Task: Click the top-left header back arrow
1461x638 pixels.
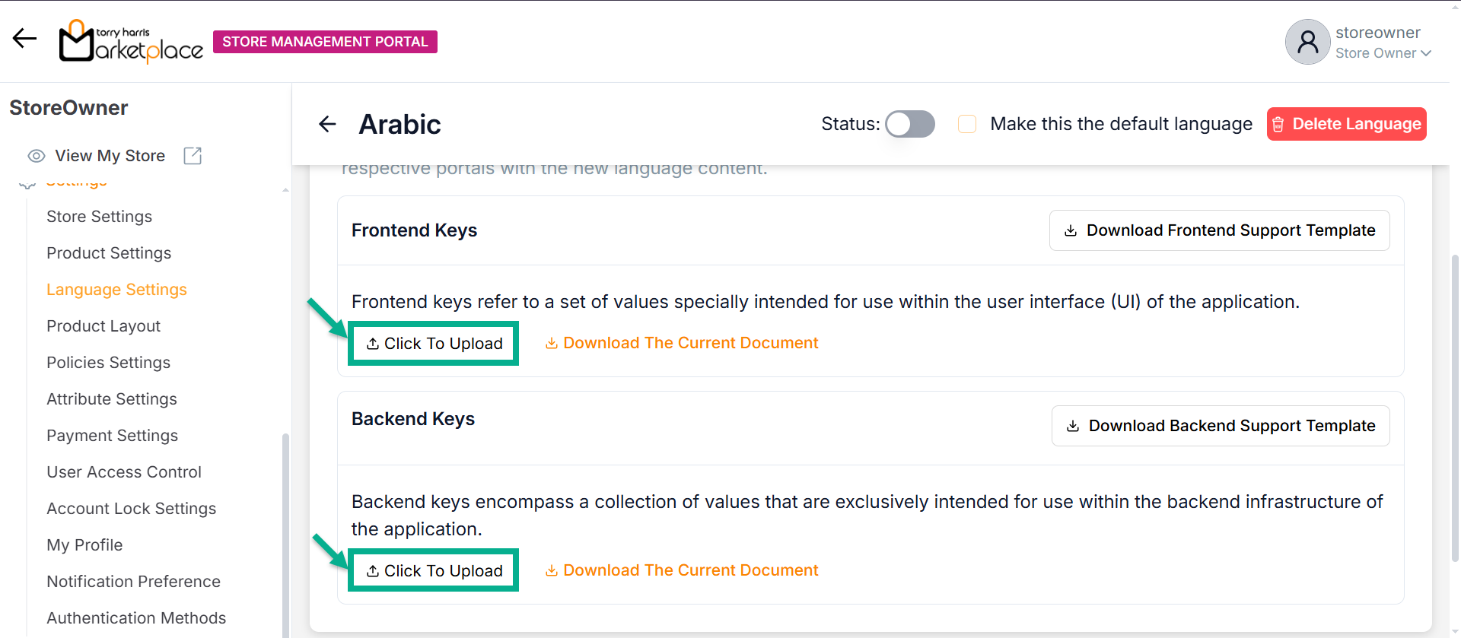Action: point(24,38)
